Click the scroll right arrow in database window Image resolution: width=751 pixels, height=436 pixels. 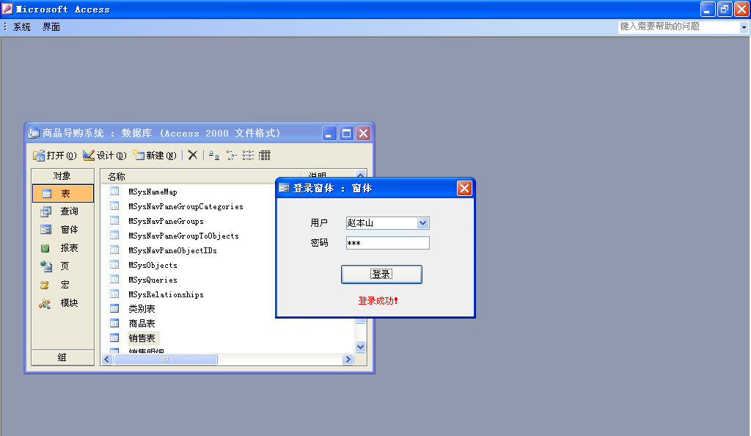[348, 360]
